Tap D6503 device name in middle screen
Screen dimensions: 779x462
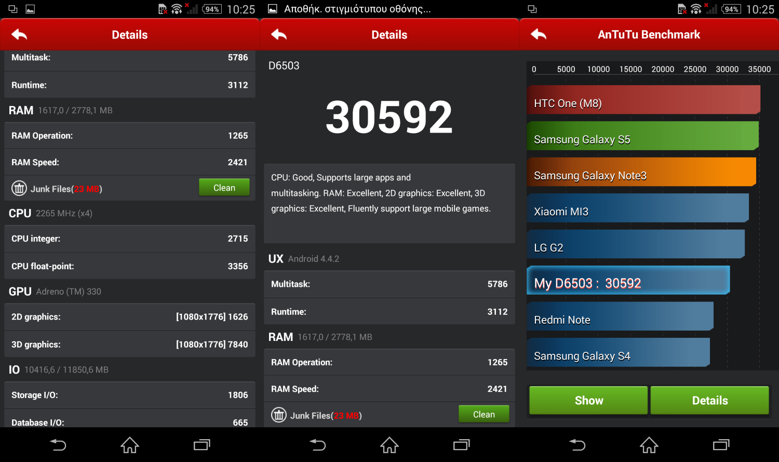pos(284,65)
